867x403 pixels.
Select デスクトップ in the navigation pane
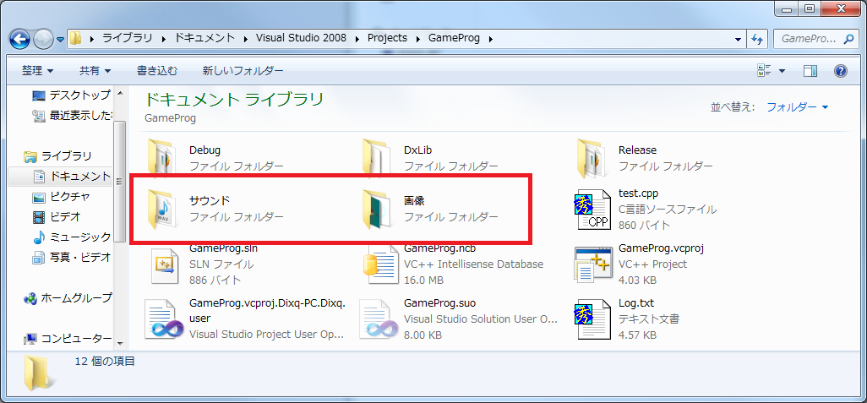[x=72, y=95]
